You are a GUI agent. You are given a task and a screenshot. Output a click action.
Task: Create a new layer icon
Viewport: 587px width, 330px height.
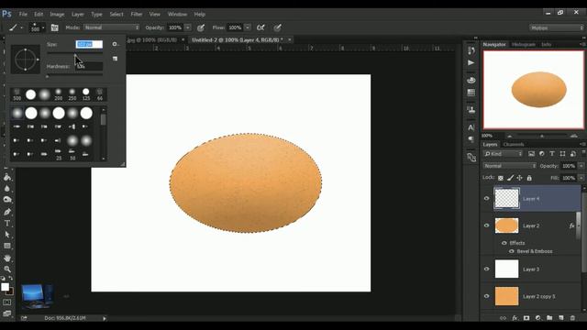tap(560, 318)
